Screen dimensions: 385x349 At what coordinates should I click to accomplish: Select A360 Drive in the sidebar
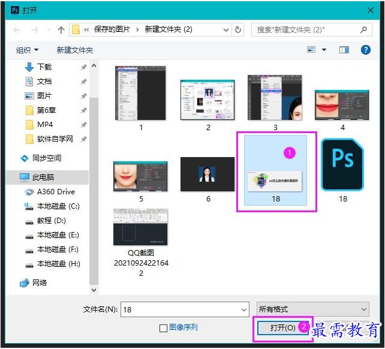56,192
